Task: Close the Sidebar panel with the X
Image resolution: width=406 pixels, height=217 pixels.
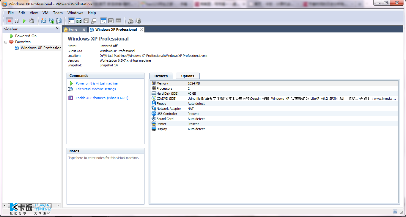Action: 57,28
